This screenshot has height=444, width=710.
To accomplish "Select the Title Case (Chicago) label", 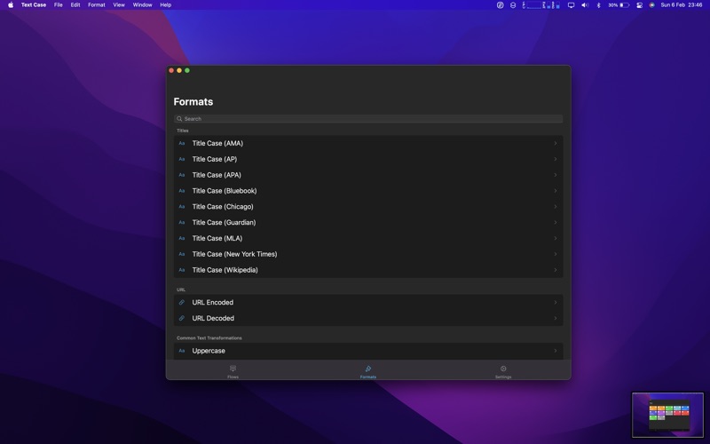I will coord(223,207).
